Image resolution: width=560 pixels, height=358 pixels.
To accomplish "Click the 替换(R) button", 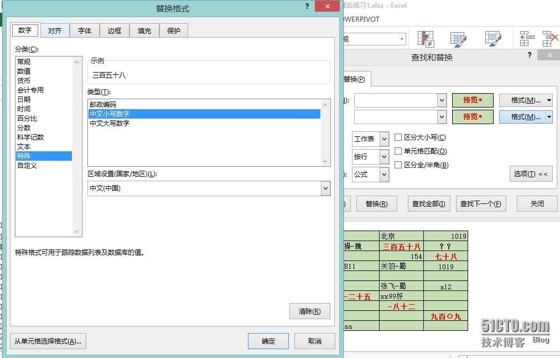I will point(376,203).
